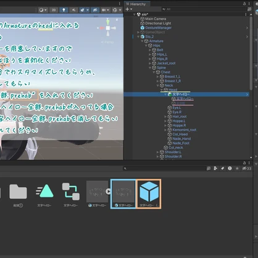The height and width of the screenshot is (258, 258).
Task: Click Hierarchy scroll down arrow
Action: 251,157
